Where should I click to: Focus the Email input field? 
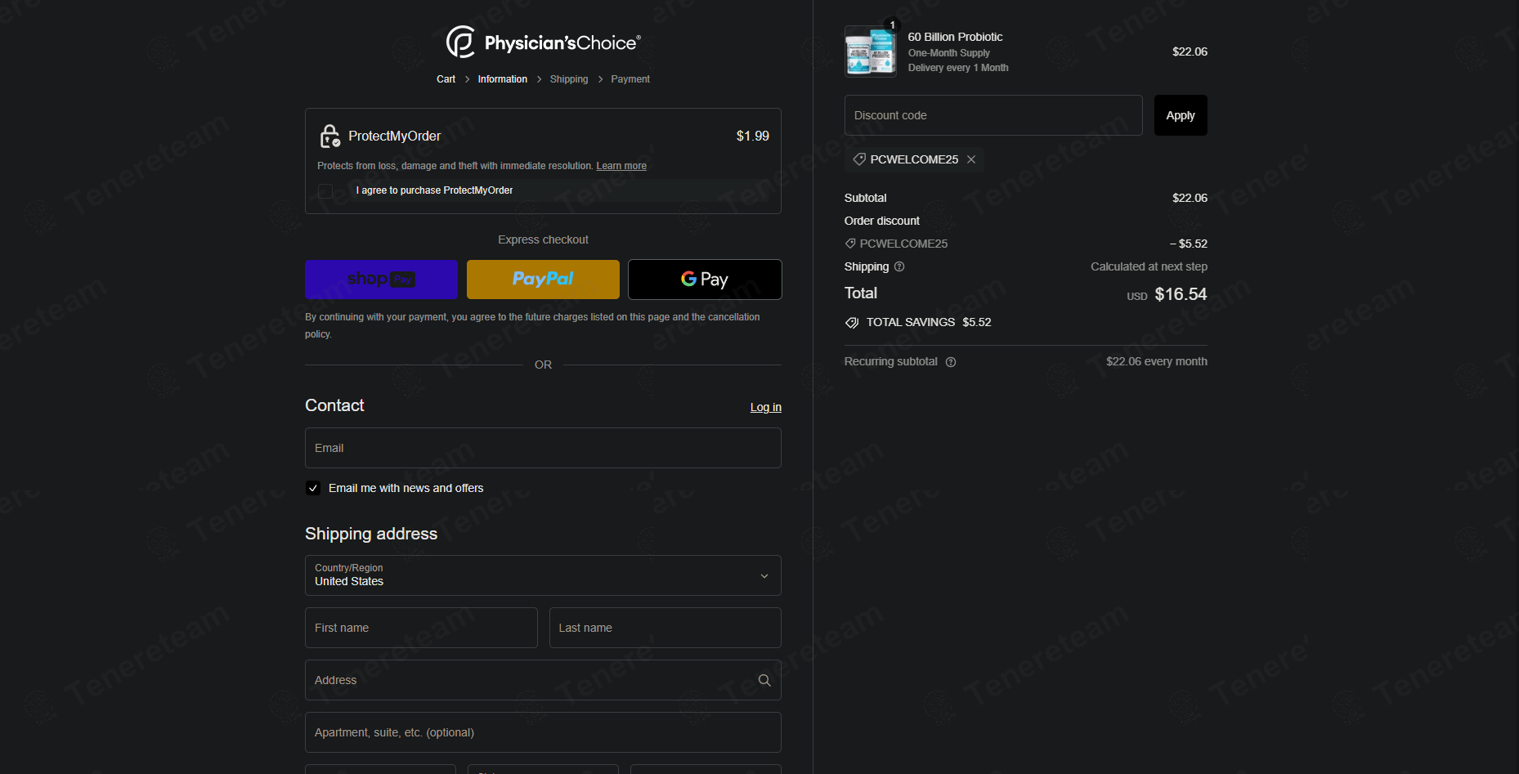543,448
